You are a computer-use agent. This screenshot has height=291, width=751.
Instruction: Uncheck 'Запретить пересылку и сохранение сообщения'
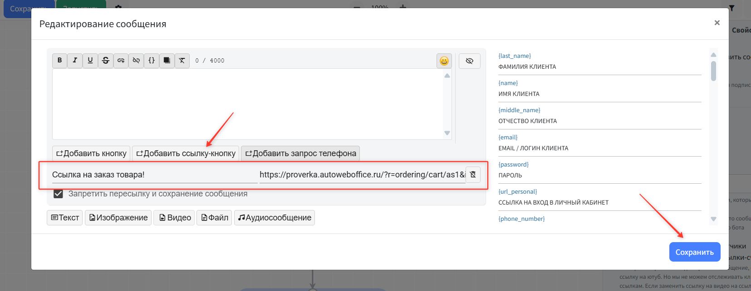[58, 194]
